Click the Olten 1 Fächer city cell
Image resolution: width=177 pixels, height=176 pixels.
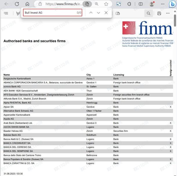pos(94,111)
